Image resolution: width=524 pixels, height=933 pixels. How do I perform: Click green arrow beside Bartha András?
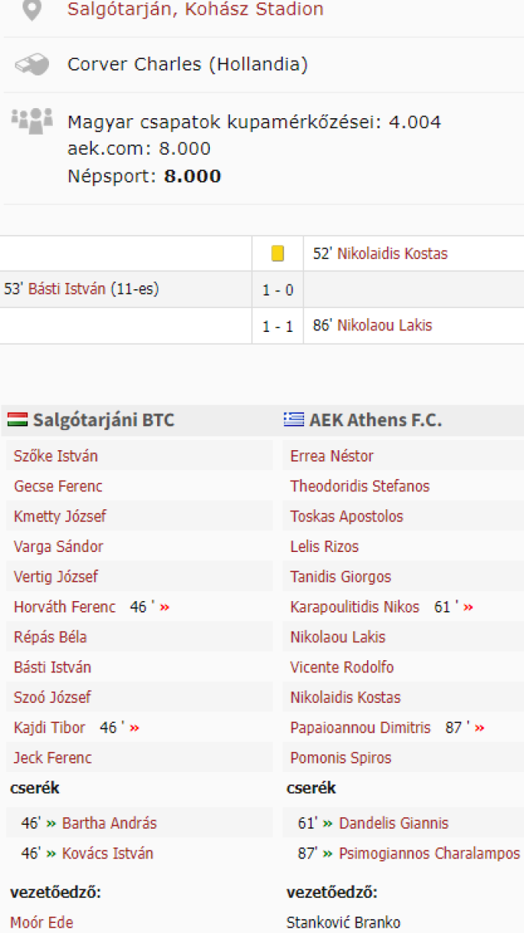click(51, 823)
